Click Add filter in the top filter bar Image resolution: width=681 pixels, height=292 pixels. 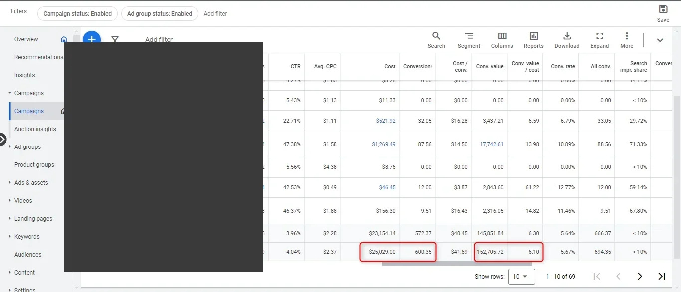coord(215,14)
